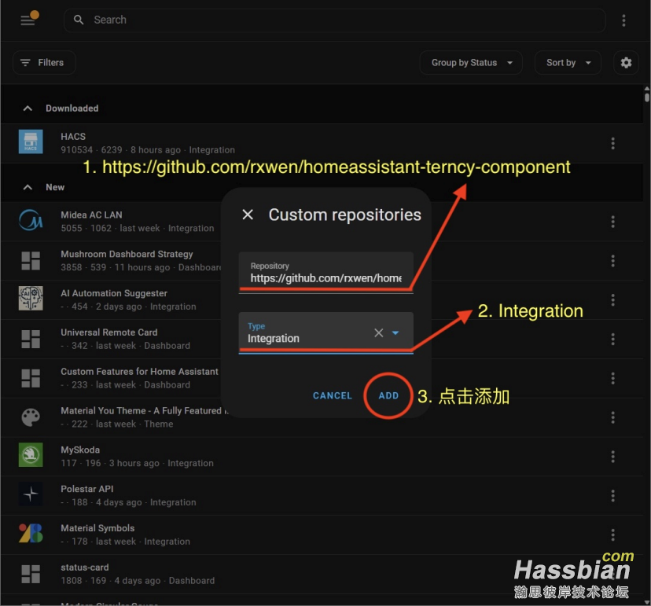Screen dimensions: 651x606
Task: Open the Sort by dropdown
Action: (x=568, y=63)
